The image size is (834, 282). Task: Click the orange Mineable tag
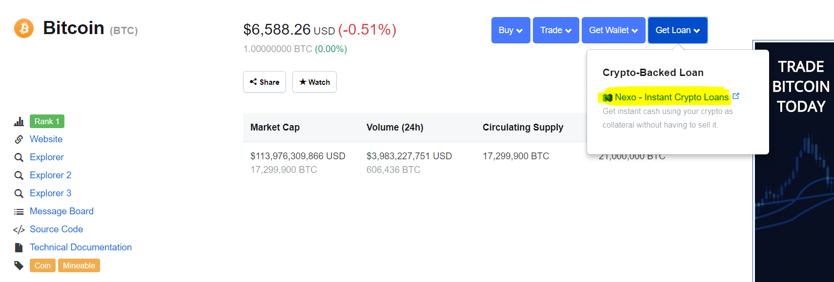point(79,265)
